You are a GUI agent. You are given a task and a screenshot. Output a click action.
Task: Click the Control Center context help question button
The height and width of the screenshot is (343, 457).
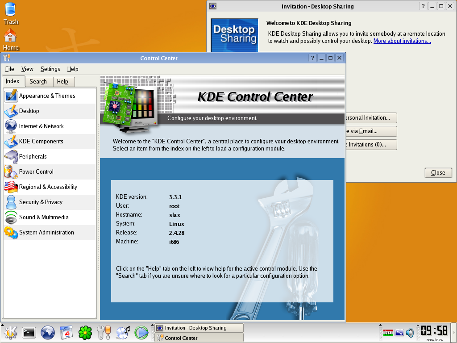tap(312, 58)
